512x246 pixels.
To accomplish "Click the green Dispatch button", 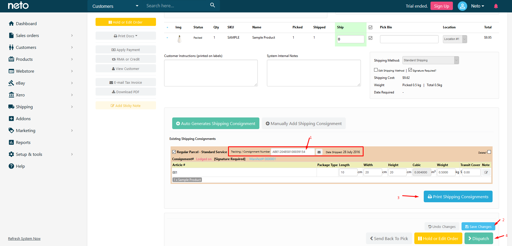I will coord(479,238).
